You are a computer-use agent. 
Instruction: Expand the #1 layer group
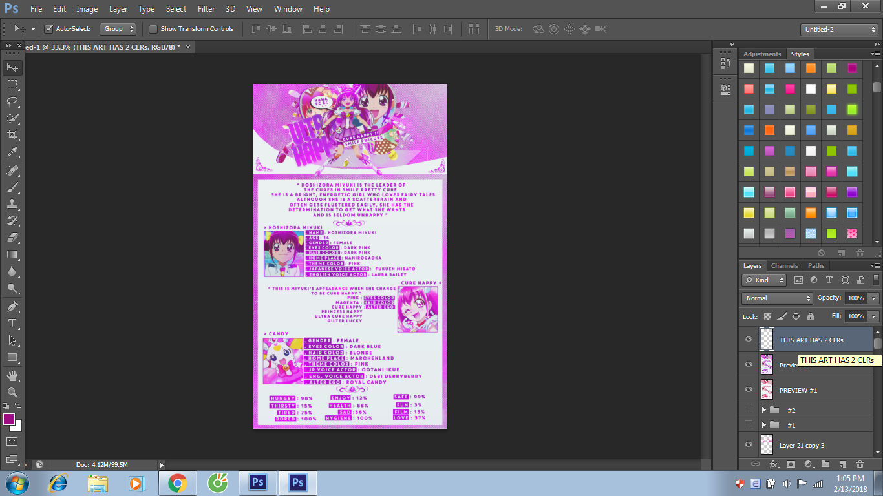tap(763, 425)
